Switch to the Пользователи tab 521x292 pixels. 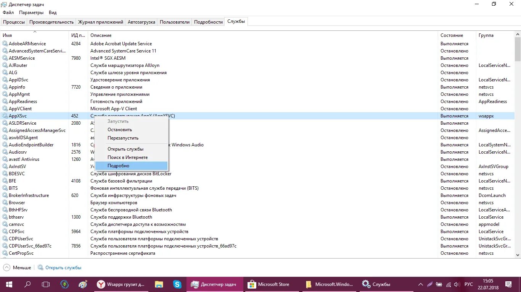click(175, 22)
